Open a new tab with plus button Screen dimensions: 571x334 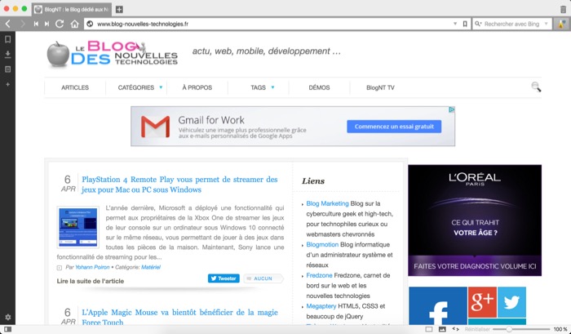(x=119, y=10)
